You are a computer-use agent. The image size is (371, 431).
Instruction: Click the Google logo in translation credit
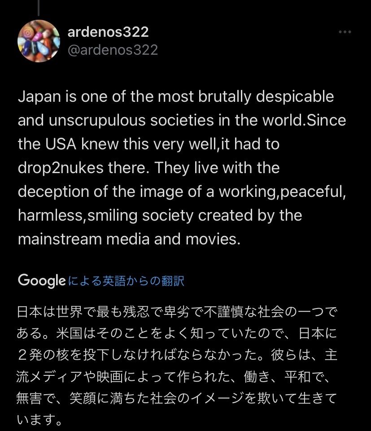[x=42, y=280]
